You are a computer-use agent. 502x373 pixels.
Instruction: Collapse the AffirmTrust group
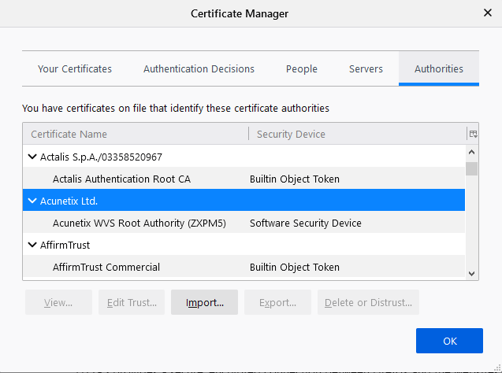coord(32,245)
